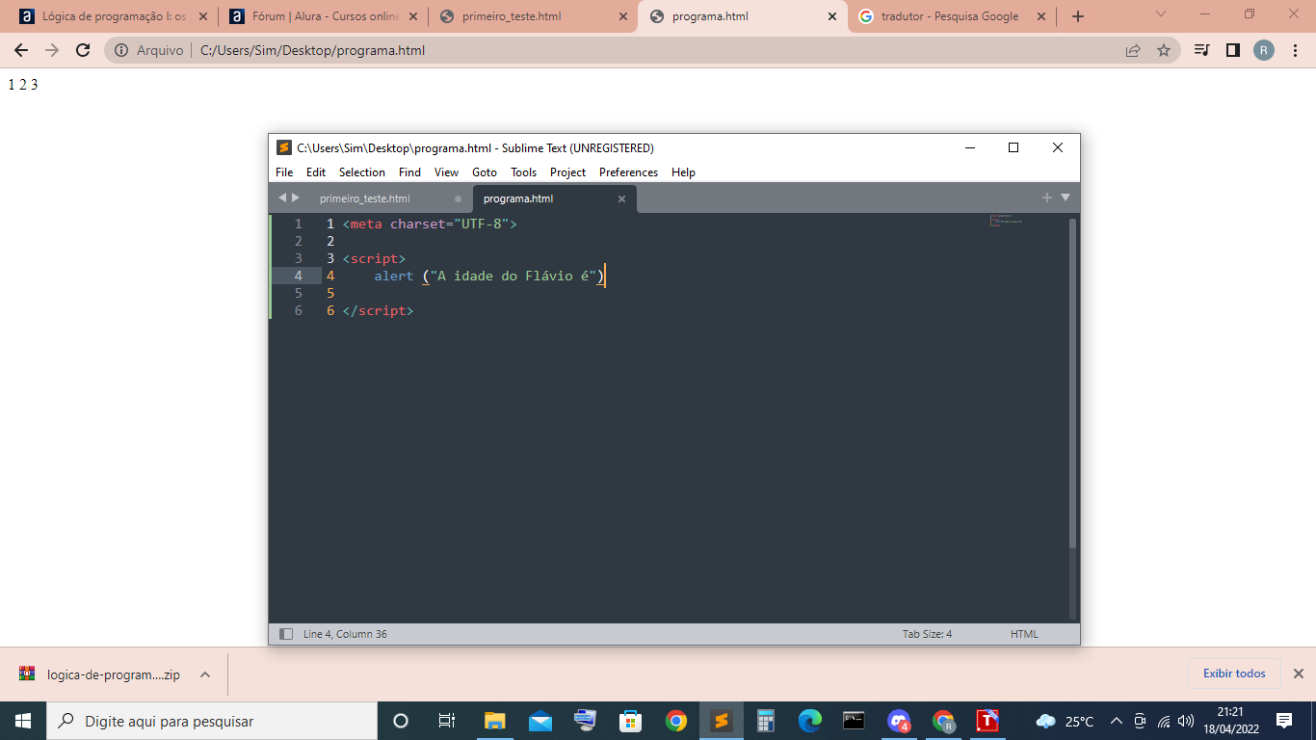This screenshot has height=740, width=1316.
Task: Open the Help menu in Sublime Text
Action: click(683, 172)
